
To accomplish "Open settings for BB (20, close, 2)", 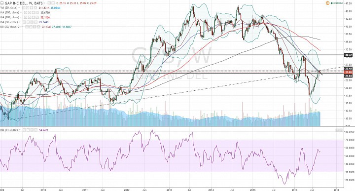I will pos(31,27).
